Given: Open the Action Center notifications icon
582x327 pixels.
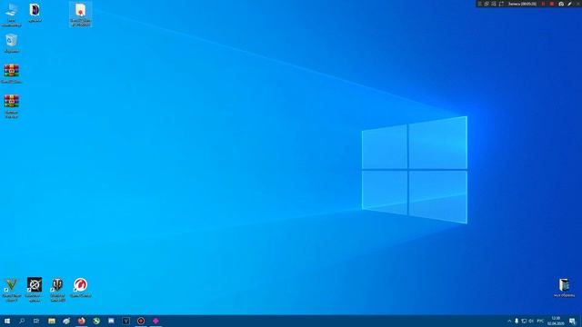Looking at the screenshot, I should 572,321.
